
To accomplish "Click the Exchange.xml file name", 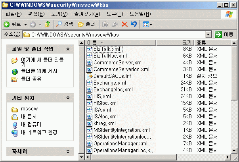I will pos(110,83).
